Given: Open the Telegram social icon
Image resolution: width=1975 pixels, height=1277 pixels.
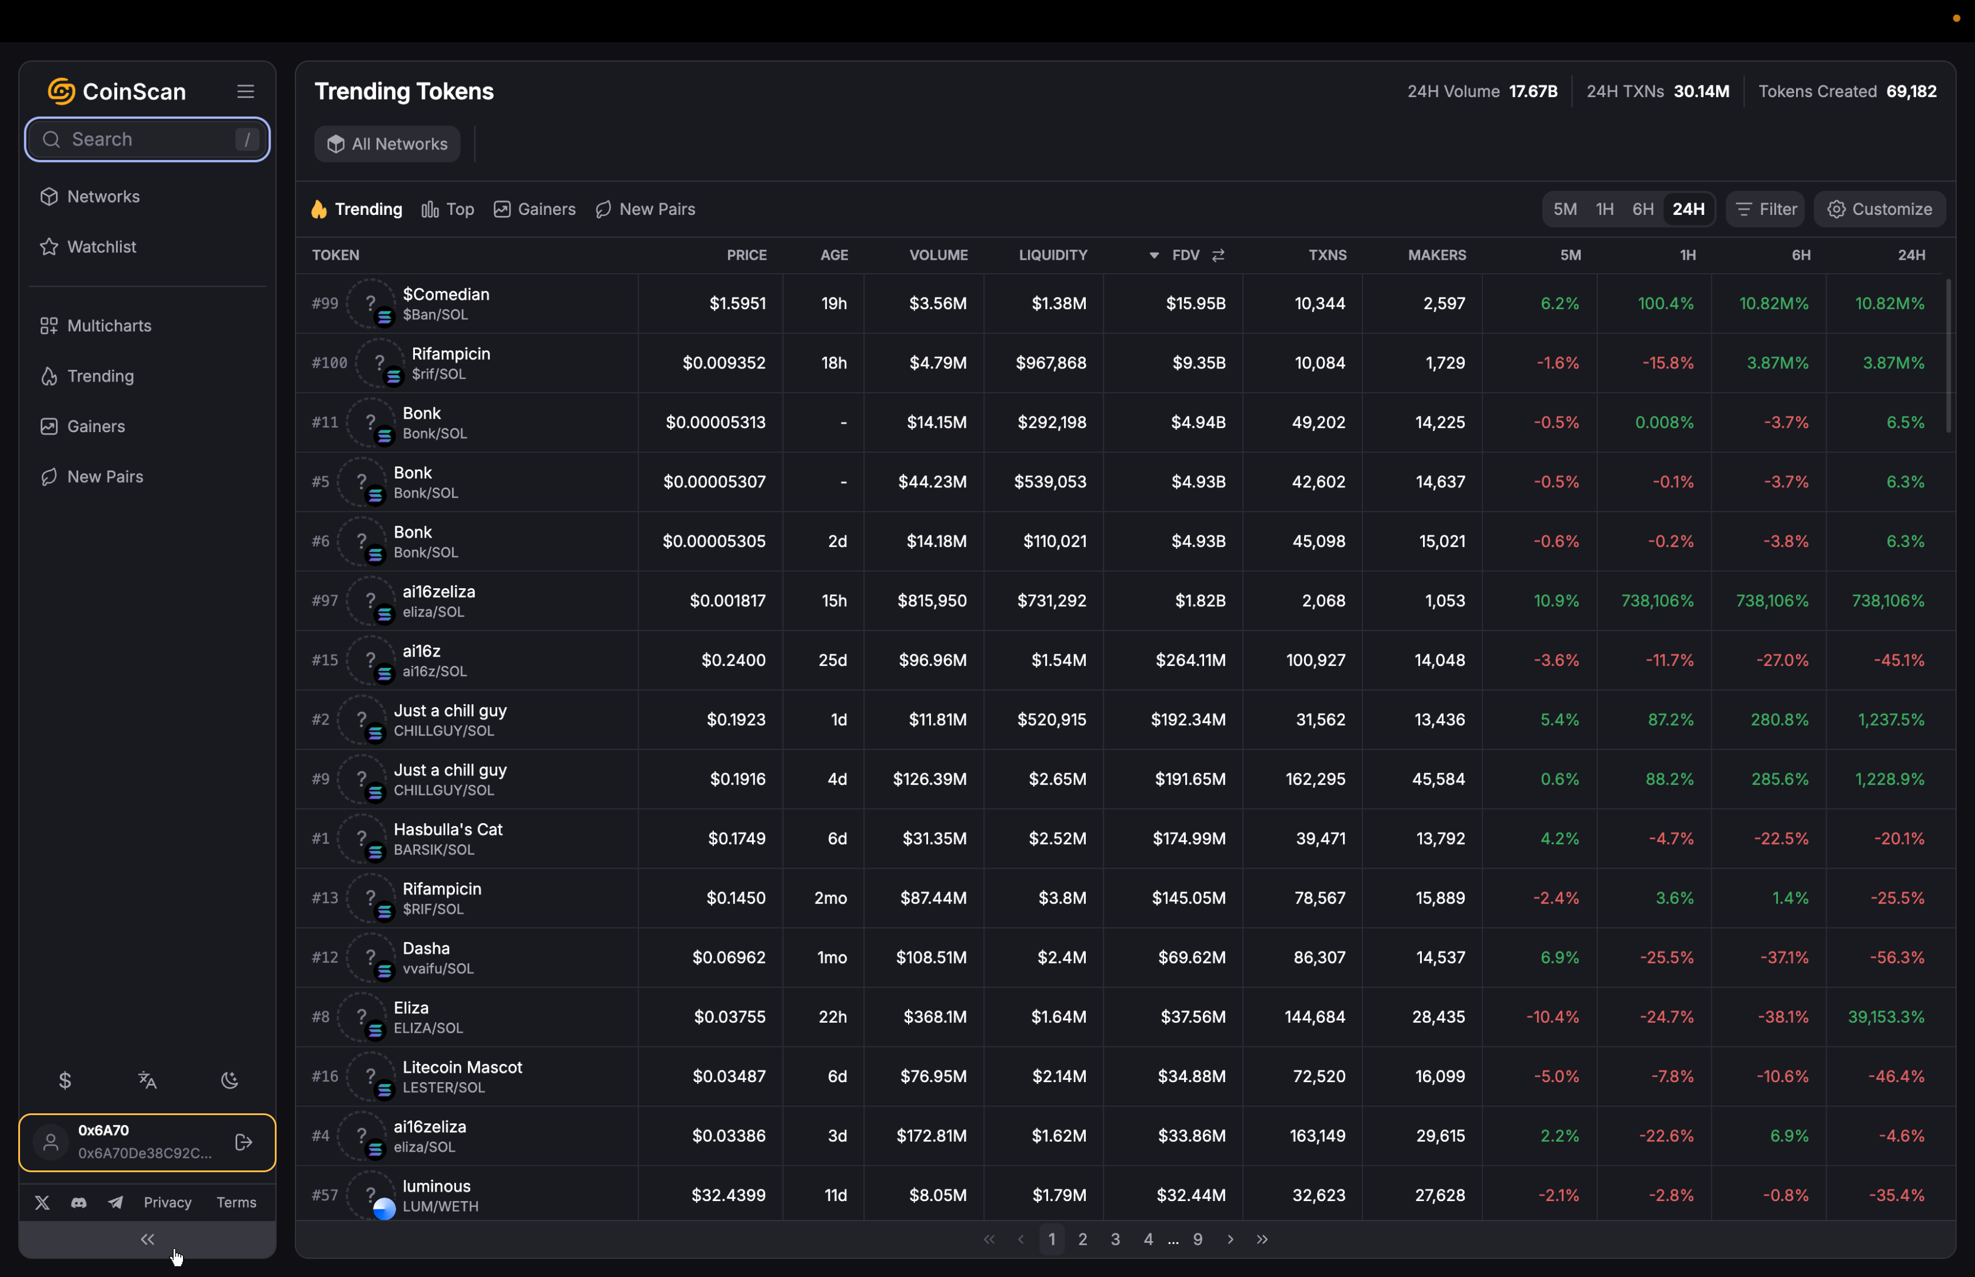Looking at the screenshot, I should click(115, 1202).
